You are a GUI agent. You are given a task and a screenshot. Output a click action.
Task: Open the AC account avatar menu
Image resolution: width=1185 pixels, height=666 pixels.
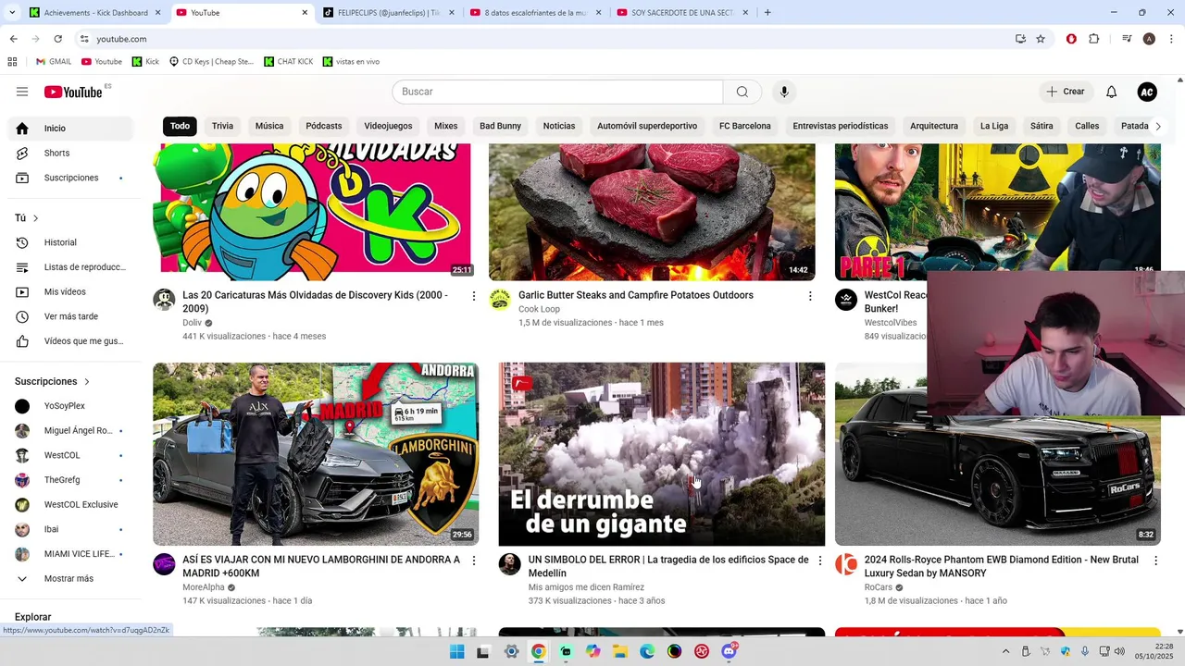1147,92
